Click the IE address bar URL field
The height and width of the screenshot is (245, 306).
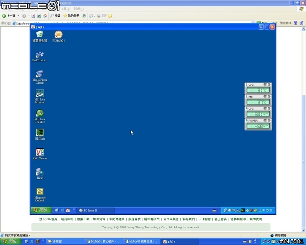coord(134,23)
